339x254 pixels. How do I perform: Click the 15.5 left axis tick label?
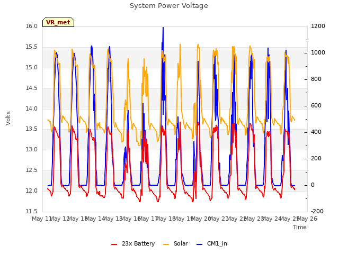coord(32,47)
